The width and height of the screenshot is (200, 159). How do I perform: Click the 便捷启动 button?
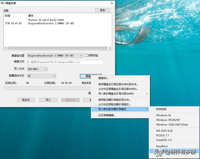point(85,76)
